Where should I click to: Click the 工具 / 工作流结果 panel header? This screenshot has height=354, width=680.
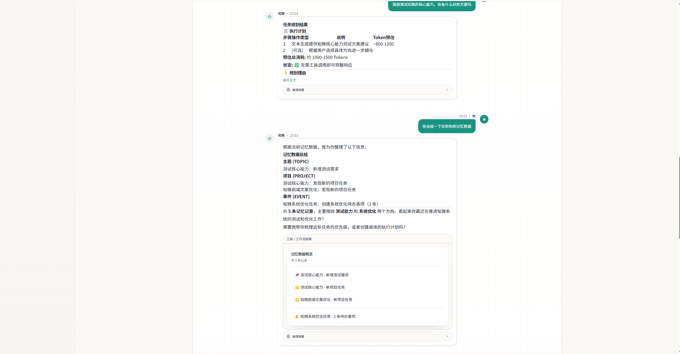tap(299, 239)
